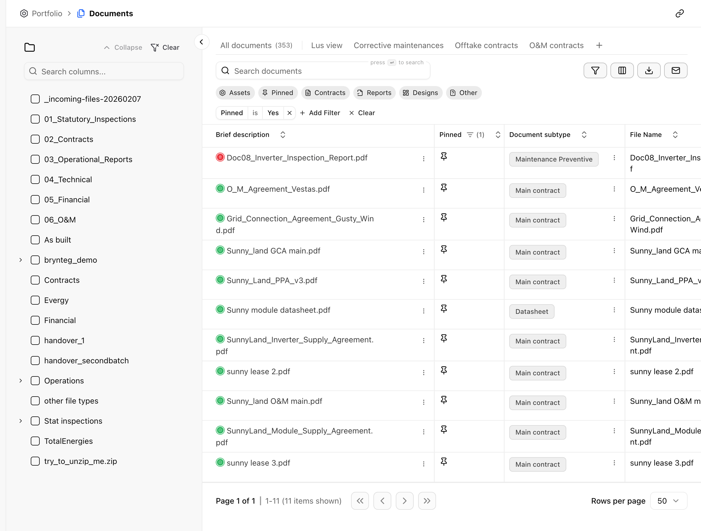Click the Yes filter value
This screenshot has height=531, width=701.
[x=273, y=113]
